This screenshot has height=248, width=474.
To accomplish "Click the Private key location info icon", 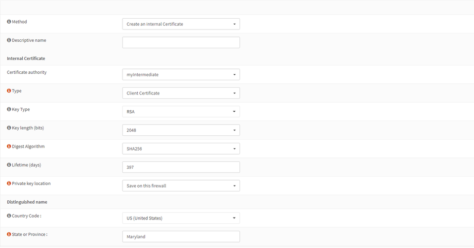I will click(9, 184).
